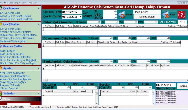The height and width of the screenshot is (110, 188).
Task: Open Firma Cari Hareket İşlemleri
Action: pos(15,57)
